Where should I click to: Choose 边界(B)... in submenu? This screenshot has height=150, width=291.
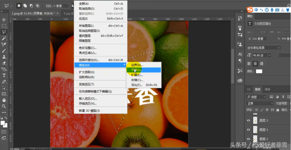143,65
